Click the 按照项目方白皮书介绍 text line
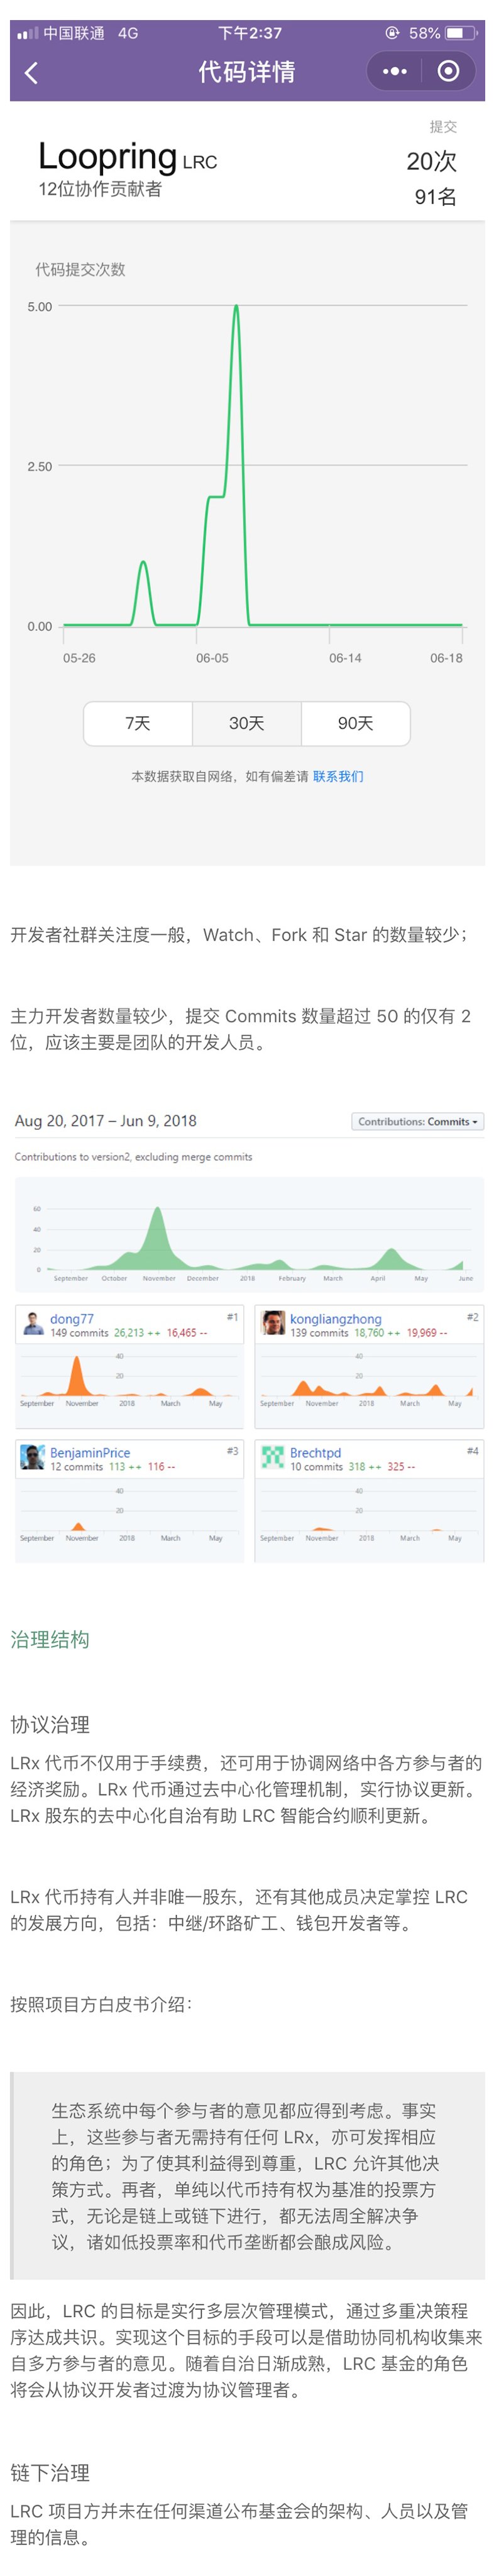Viewport: 494px width, 2576px height. 101,2004
